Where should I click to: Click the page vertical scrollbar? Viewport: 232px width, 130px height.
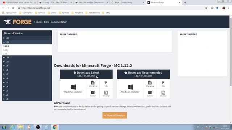tap(231, 52)
